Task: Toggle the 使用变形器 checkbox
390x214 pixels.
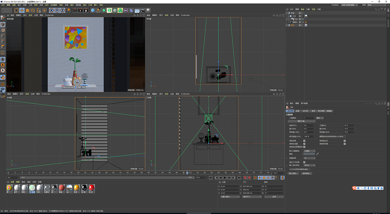Action: [x=345, y=144]
